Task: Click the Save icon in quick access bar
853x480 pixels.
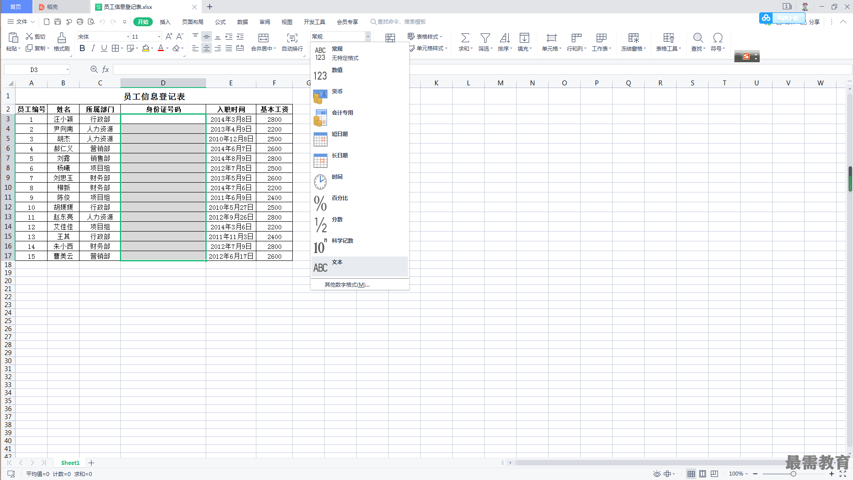Action: click(x=58, y=21)
